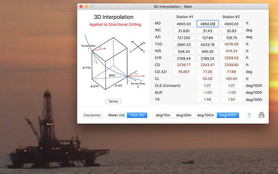Viewport: 278px width, 174px height.
Task: Open the Disclaimer button
Action: (x=92, y=115)
